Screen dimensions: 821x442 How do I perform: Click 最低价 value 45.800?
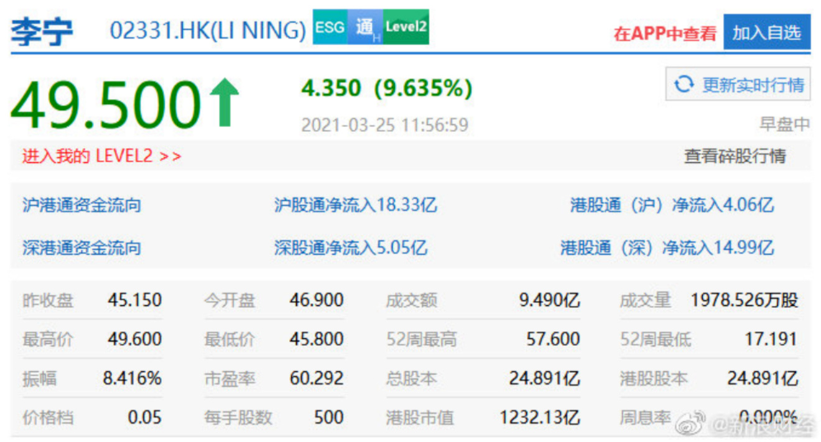pyautogui.click(x=316, y=339)
